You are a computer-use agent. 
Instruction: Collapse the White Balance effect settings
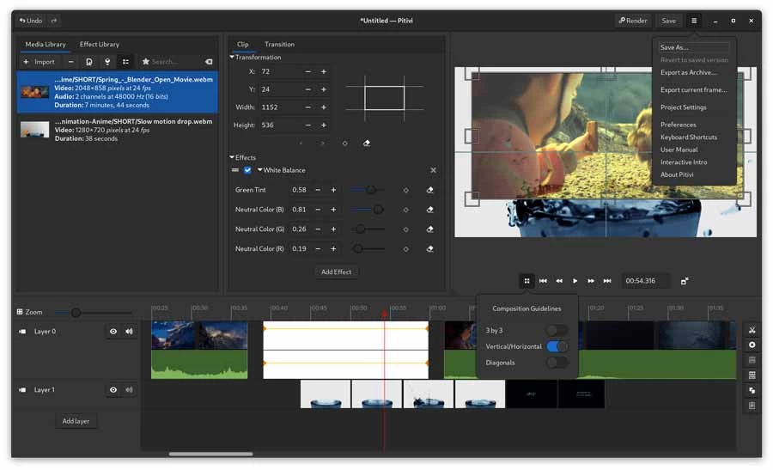(260, 170)
